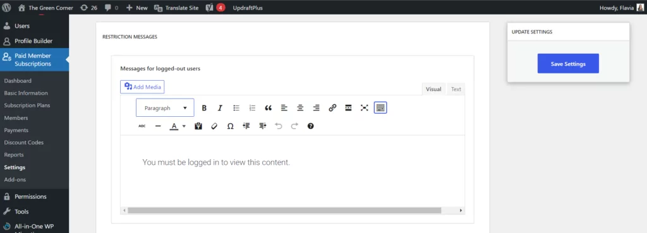Open the special character (Omega) picker
647x233 pixels.
coord(230,126)
